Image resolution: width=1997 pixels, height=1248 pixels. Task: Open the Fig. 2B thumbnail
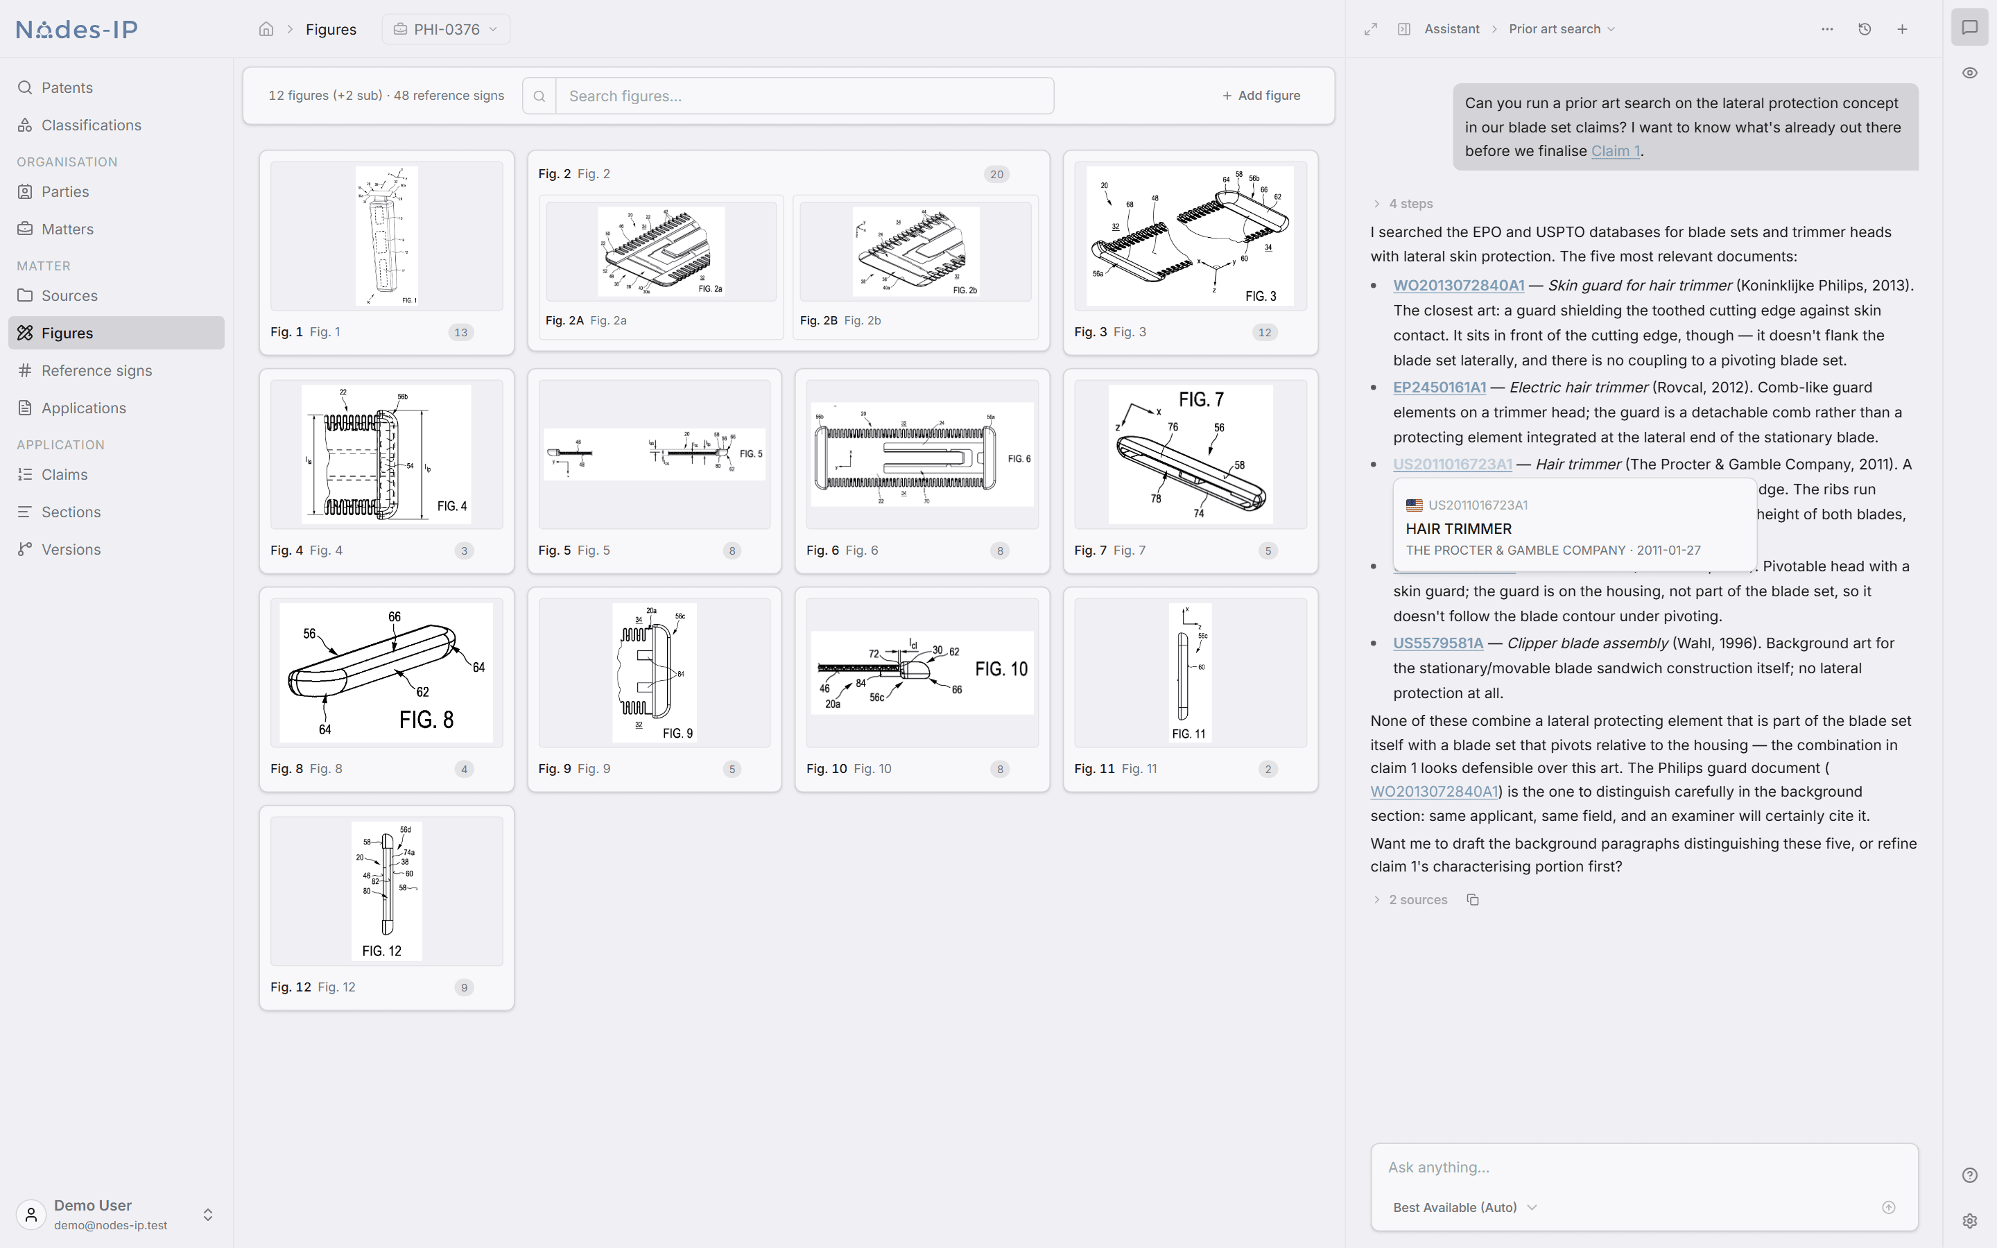[915, 252]
